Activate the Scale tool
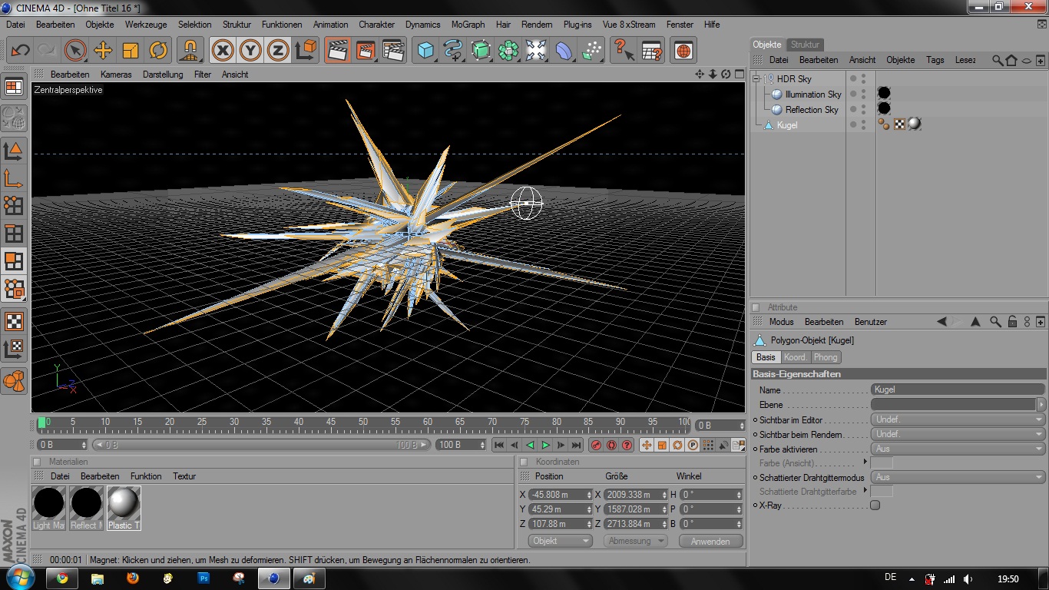 131,51
